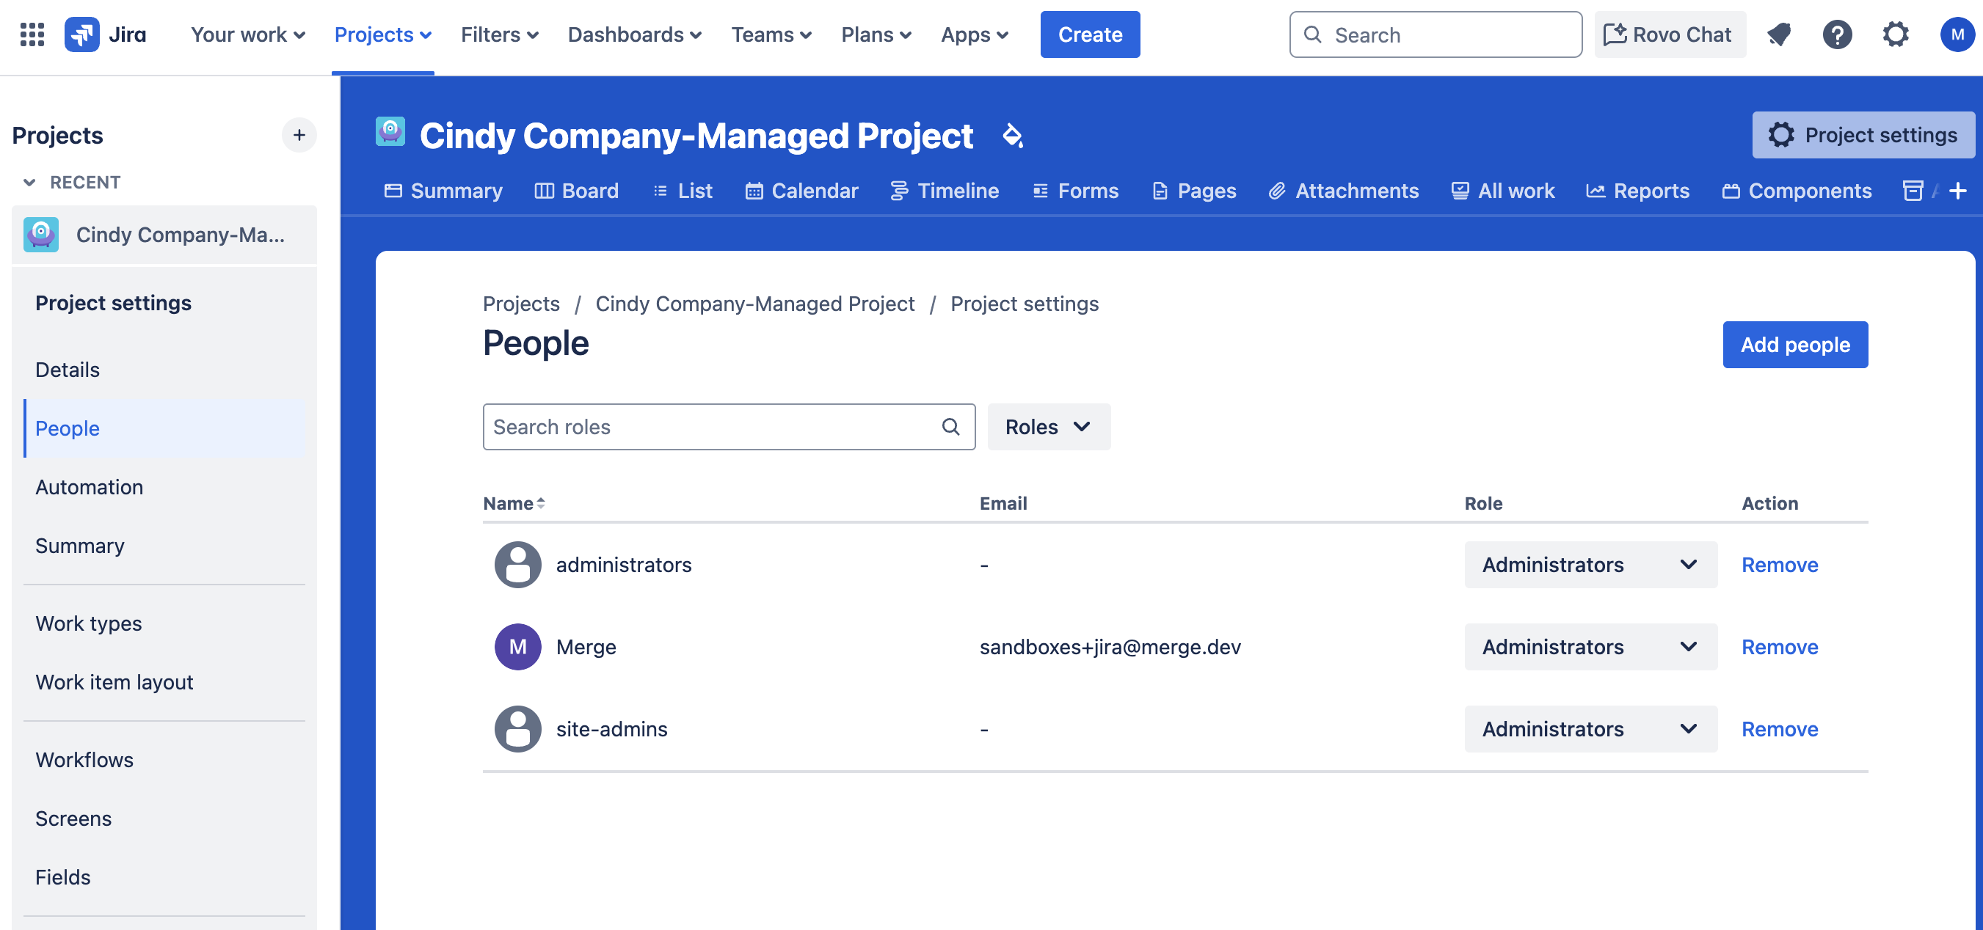
Task: Remove site-admins from the project
Action: click(1779, 728)
